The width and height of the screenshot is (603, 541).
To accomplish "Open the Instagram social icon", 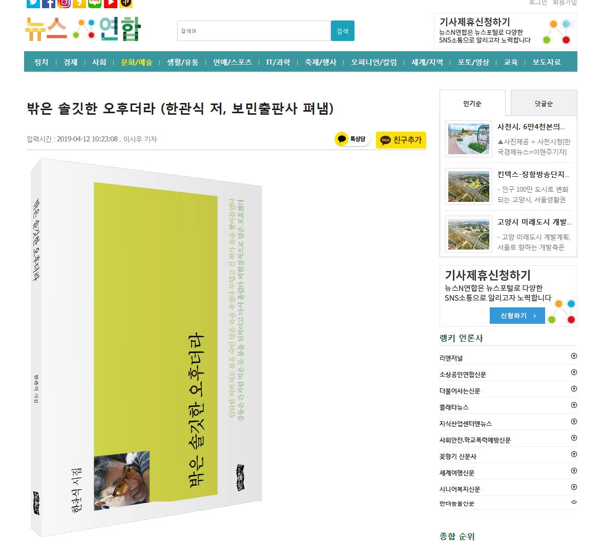I will coord(64,4).
